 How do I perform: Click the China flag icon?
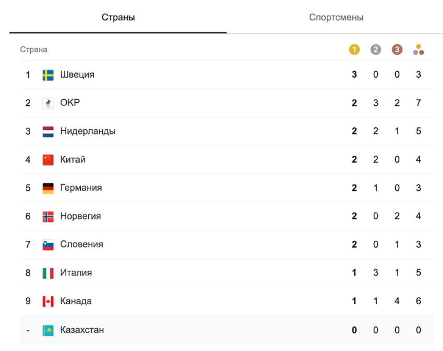pyautogui.click(x=48, y=160)
